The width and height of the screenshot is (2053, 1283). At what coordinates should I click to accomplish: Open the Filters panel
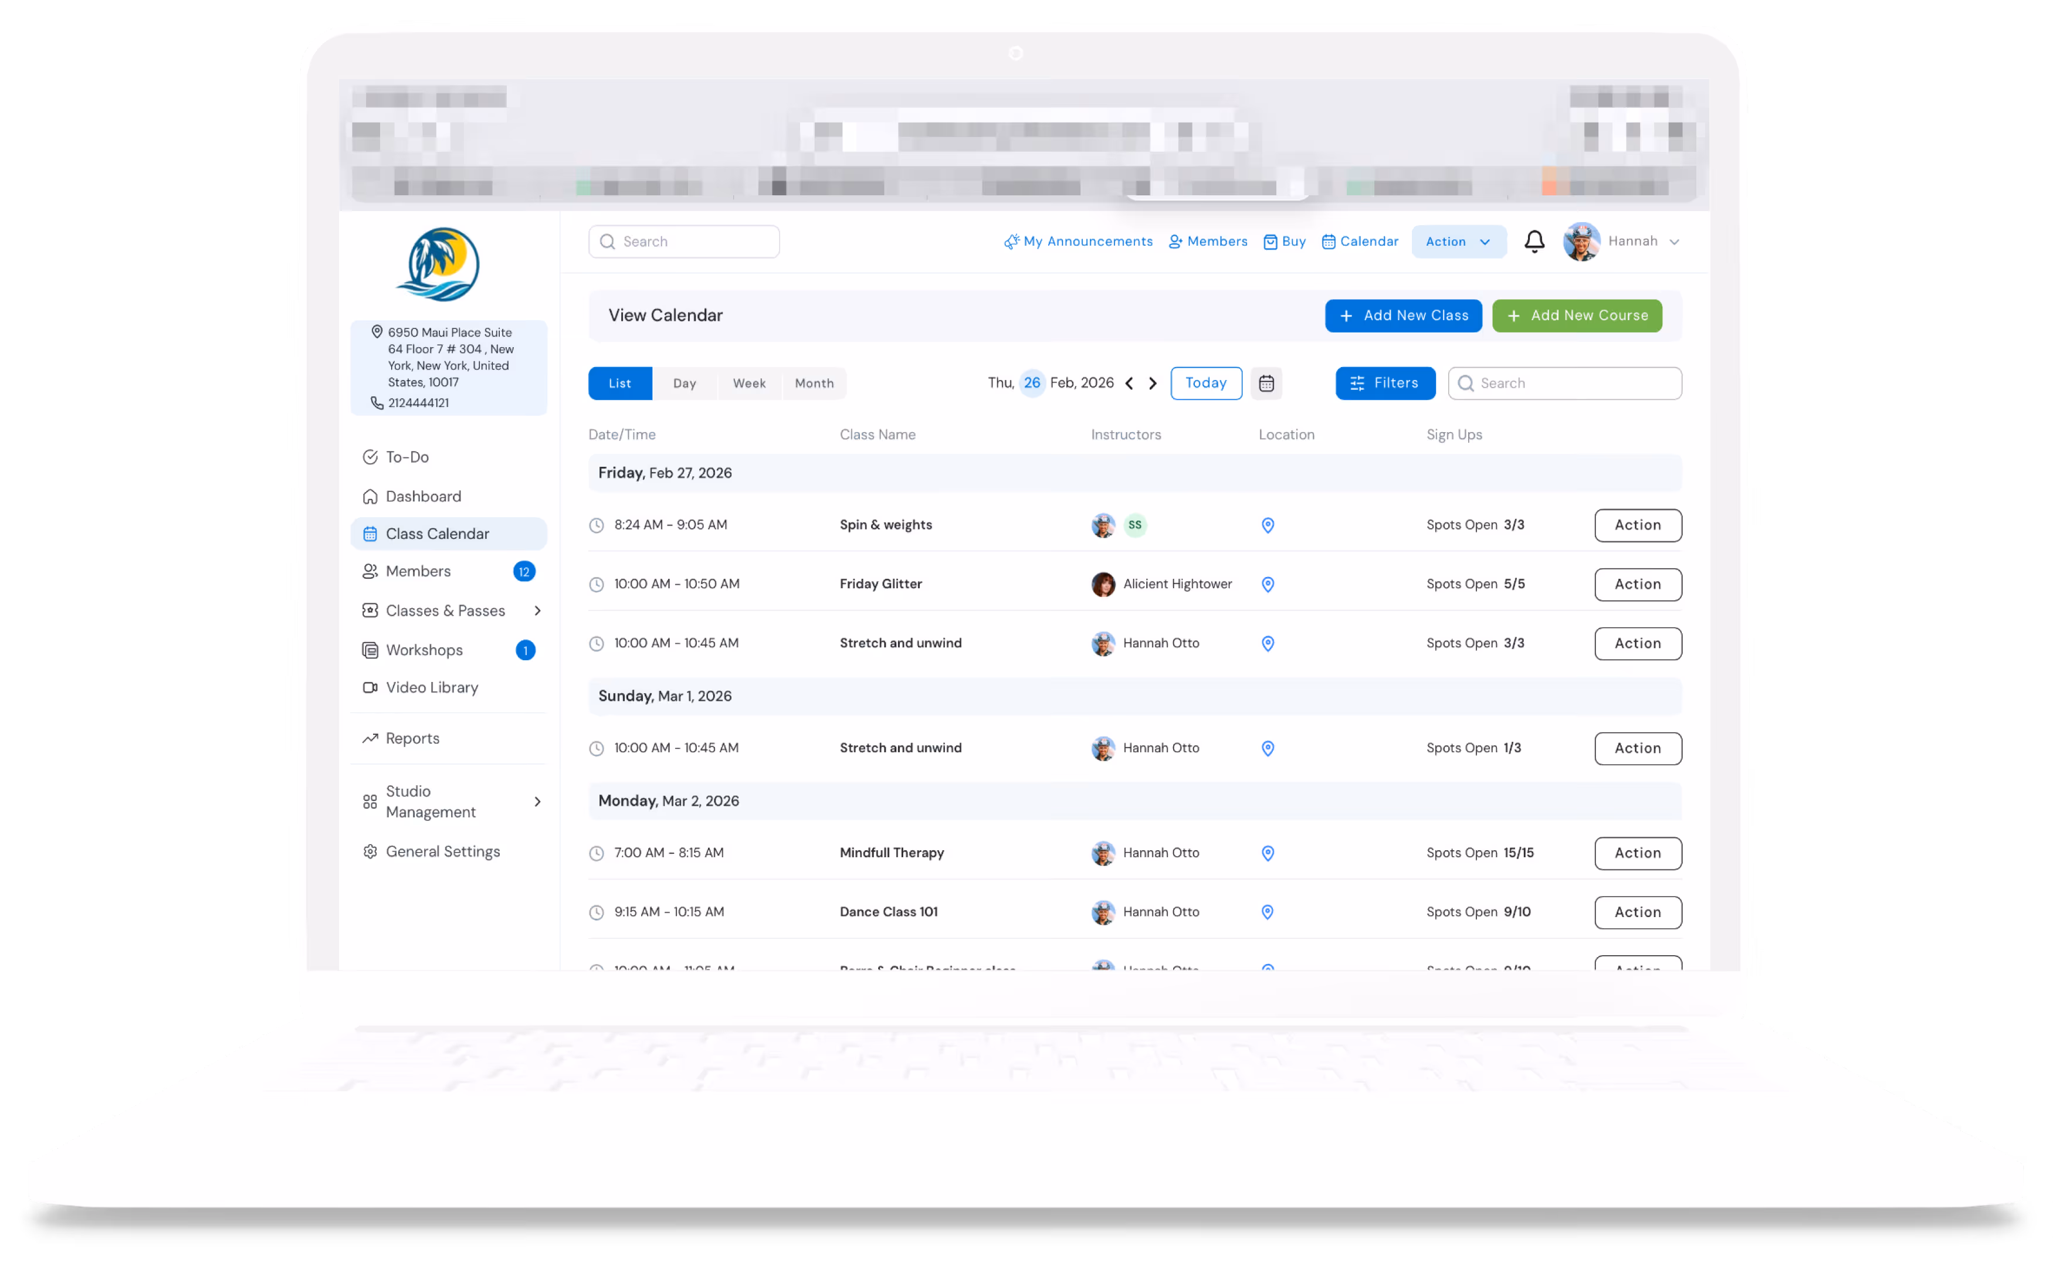click(1385, 383)
